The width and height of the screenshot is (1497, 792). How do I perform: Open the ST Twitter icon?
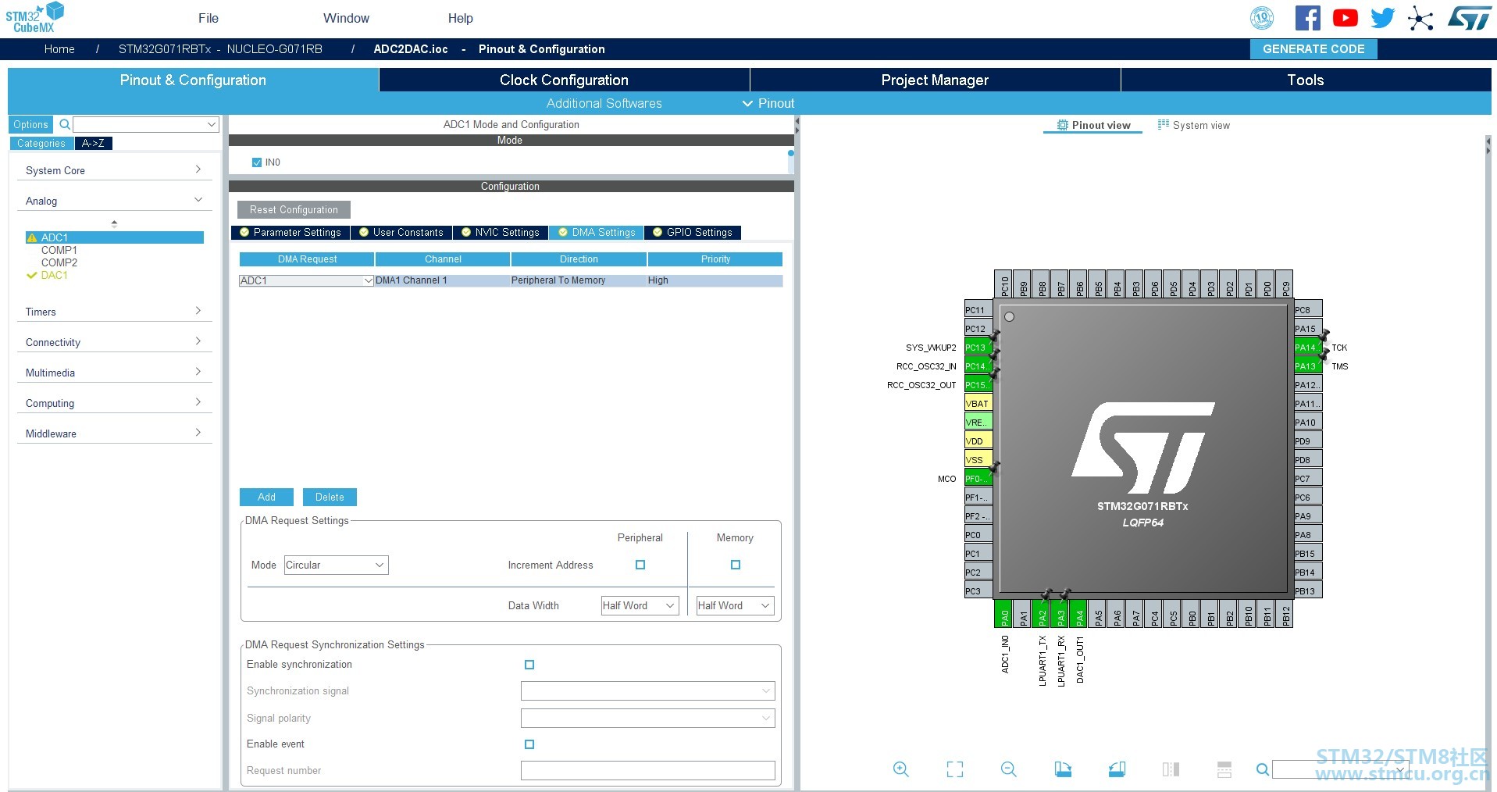(1382, 18)
